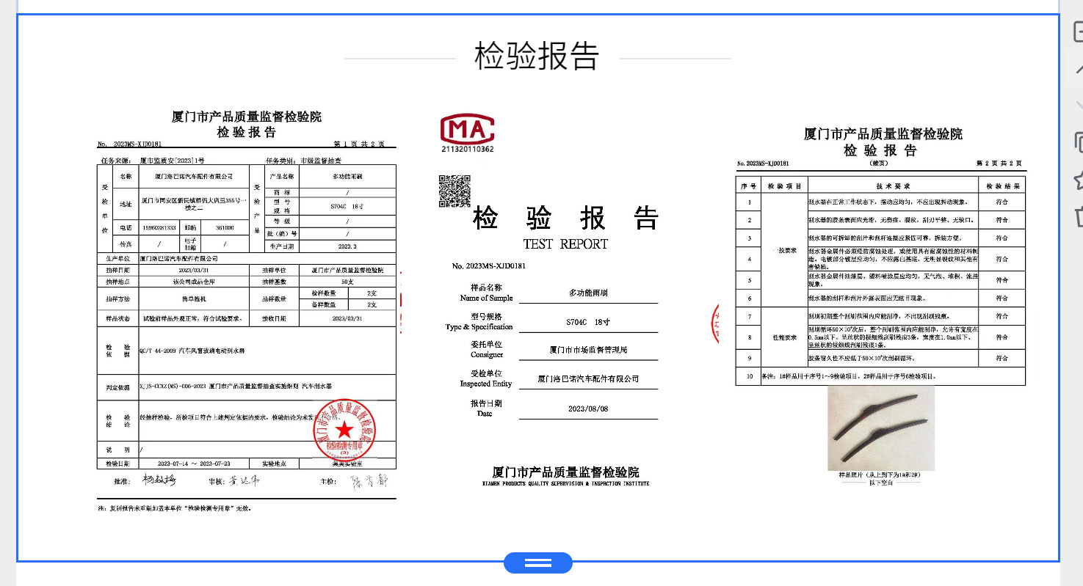Click the copy icon in the right sidebar
The width and height of the screenshot is (1083, 586).
[1079, 141]
